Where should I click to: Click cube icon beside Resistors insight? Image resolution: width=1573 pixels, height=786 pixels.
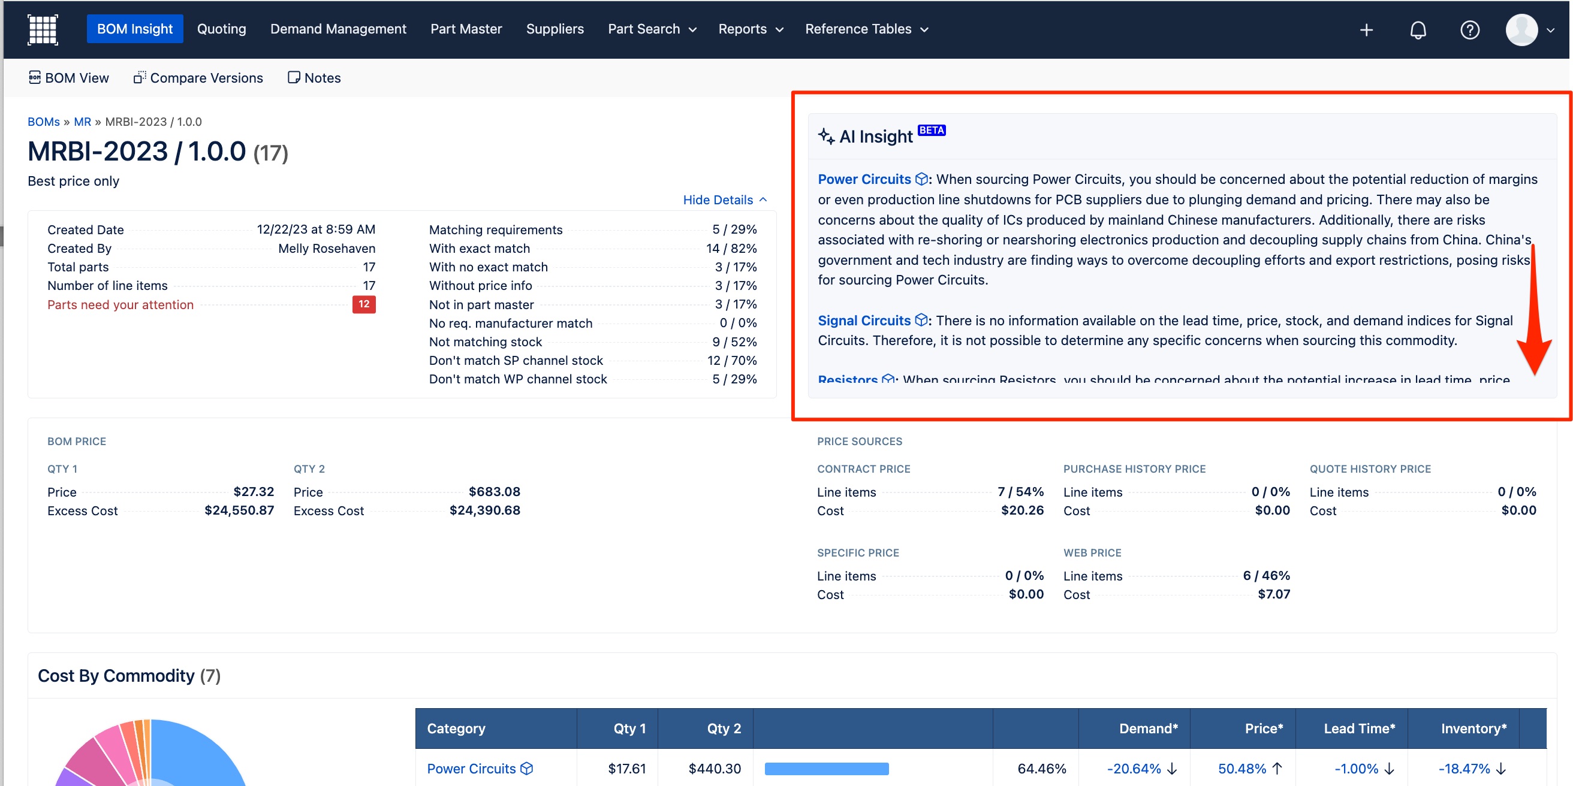tap(888, 379)
